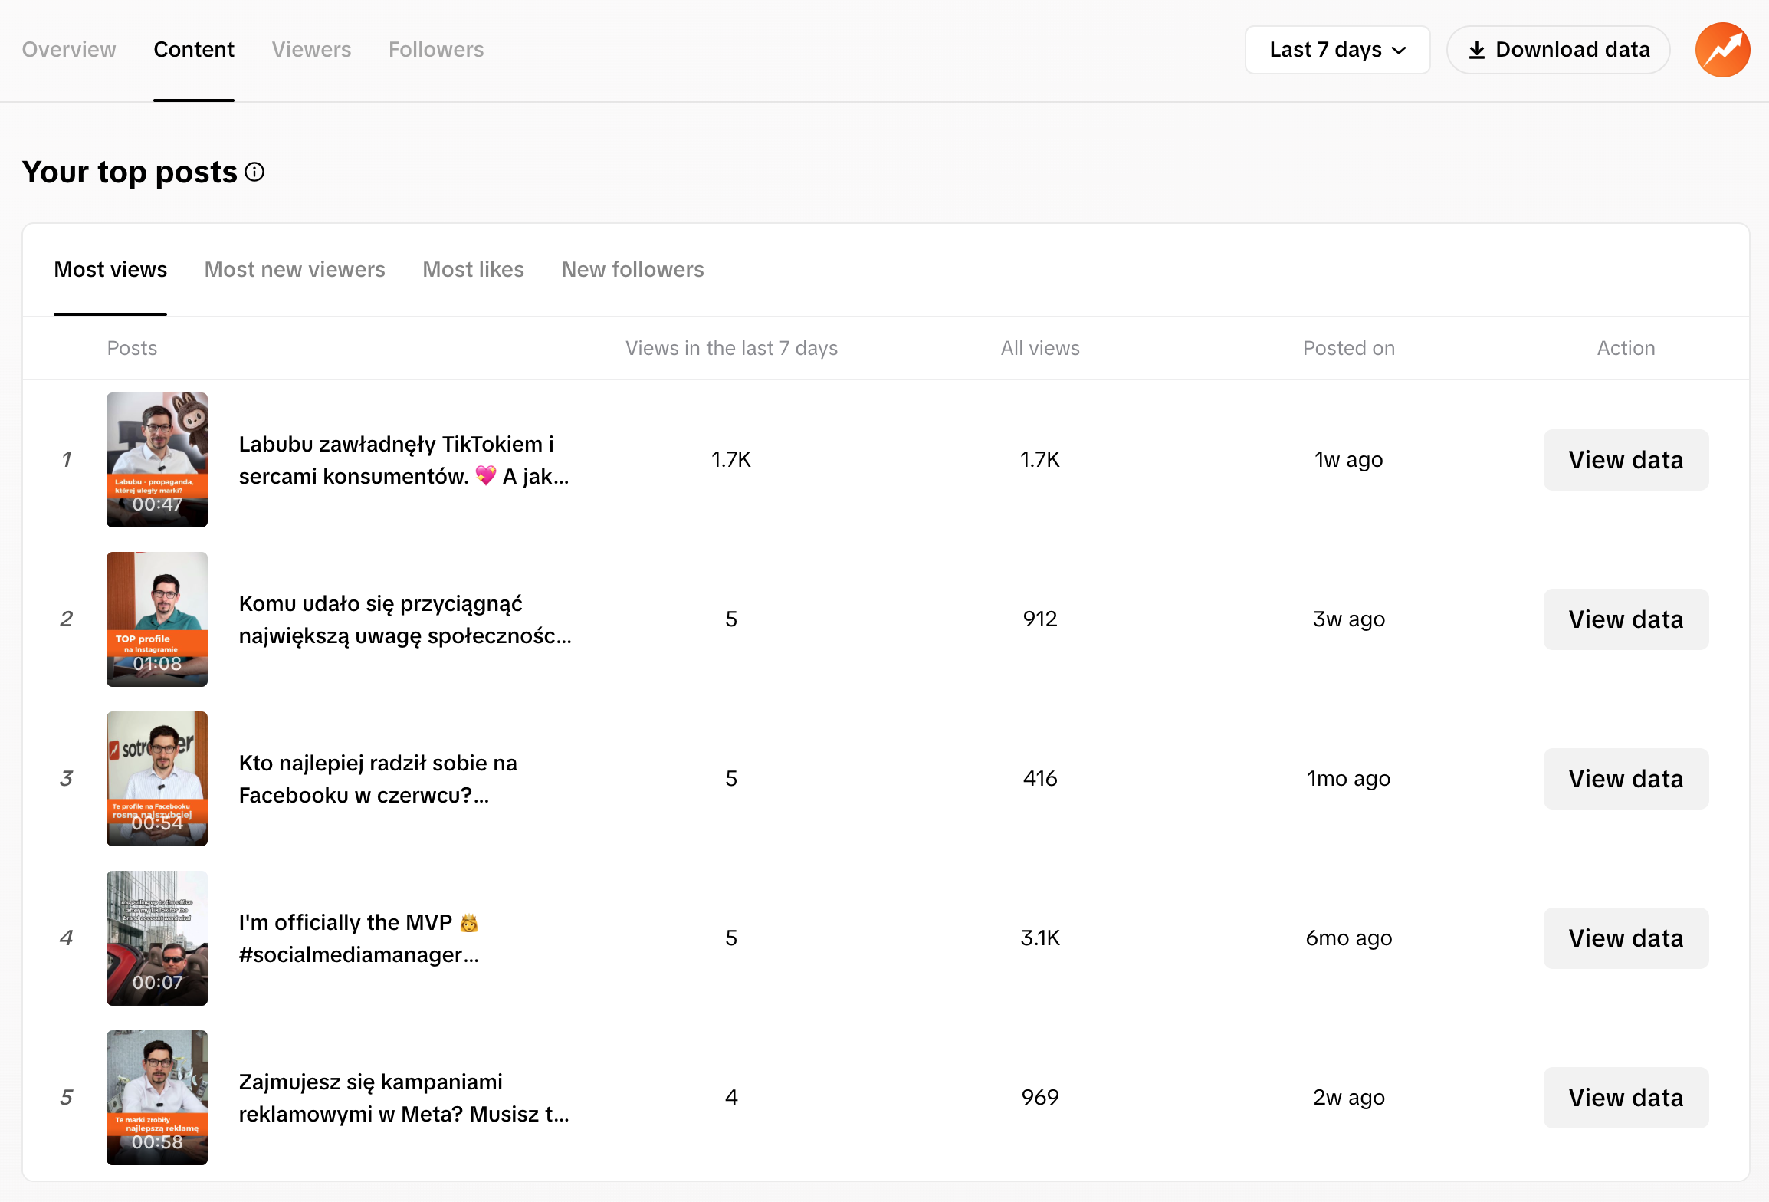Select the "Most likes" tab
This screenshot has width=1769, height=1202.
(473, 269)
